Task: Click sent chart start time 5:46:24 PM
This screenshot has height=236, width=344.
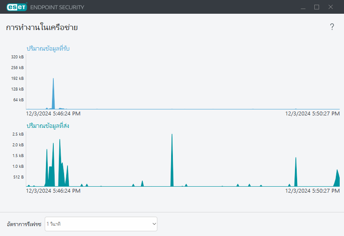Action: (x=53, y=191)
